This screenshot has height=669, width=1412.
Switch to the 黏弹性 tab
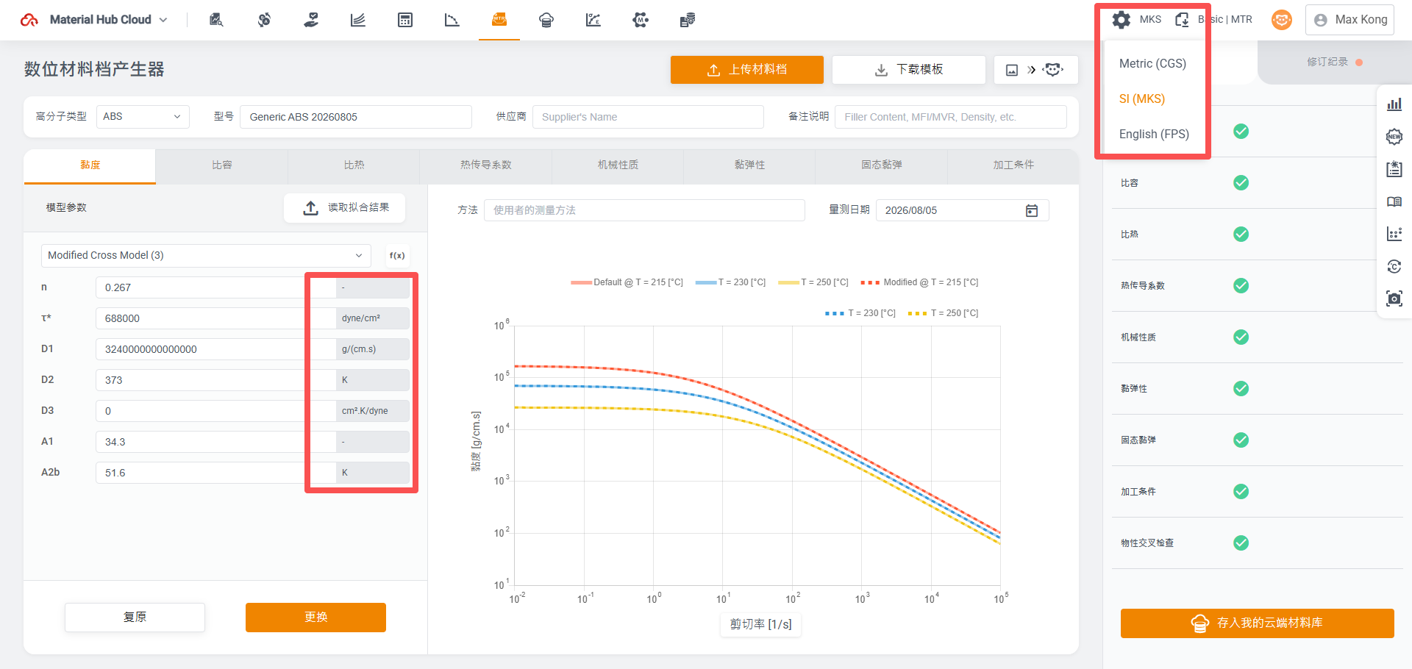[749, 165]
